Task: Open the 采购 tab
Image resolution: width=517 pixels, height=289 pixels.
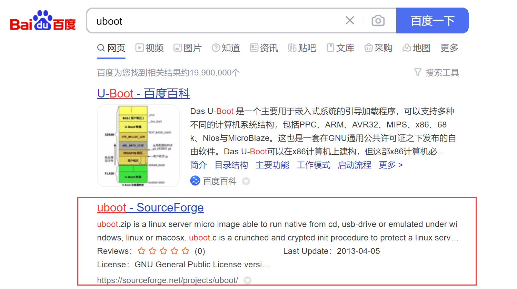Action: tap(378, 48)
